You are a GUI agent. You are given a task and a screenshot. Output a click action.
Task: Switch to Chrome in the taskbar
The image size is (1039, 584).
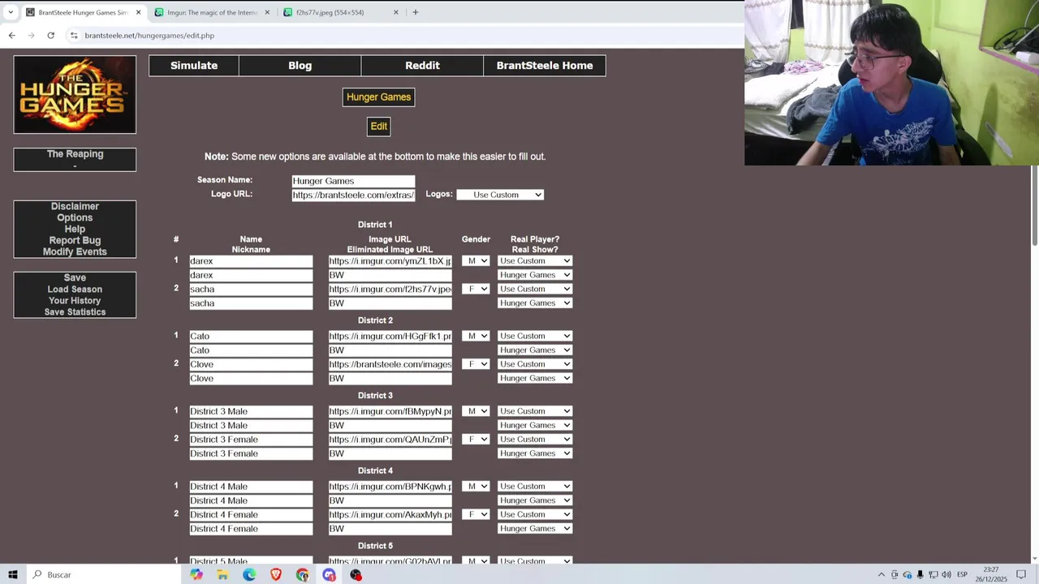(x=303, y=574)
